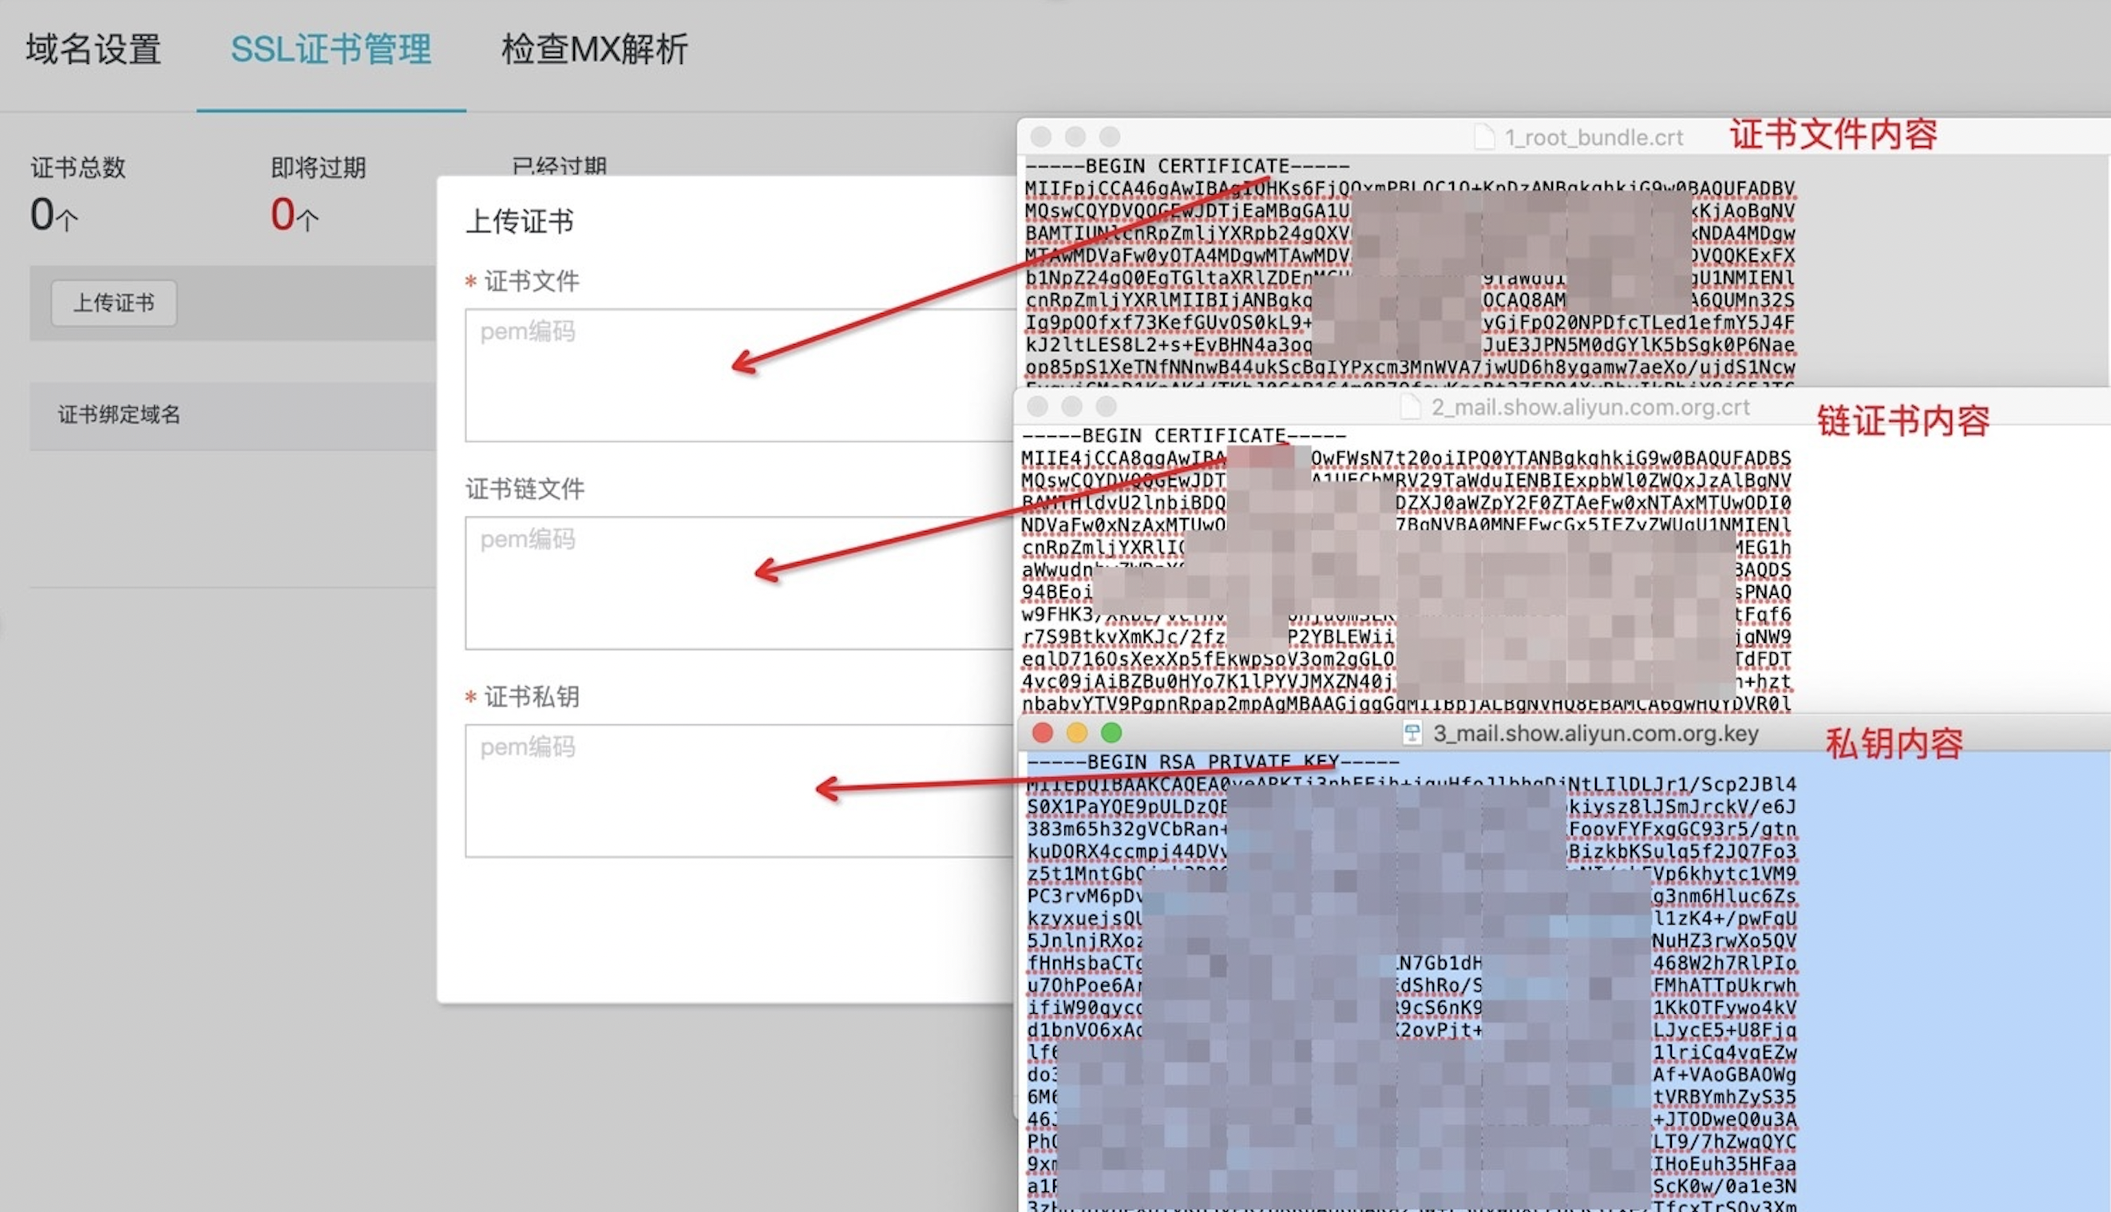
Task: Click BEGIN CERTIFICATE line in 2_mail.show.aliyun.com.org.crt
Action: click(x=1184, y=436)
